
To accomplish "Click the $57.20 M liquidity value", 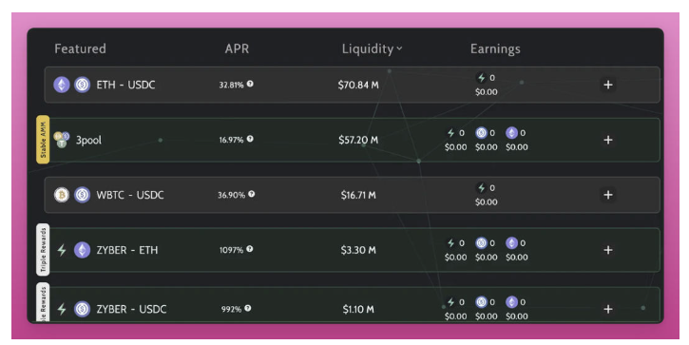I will tap(358, 140).
